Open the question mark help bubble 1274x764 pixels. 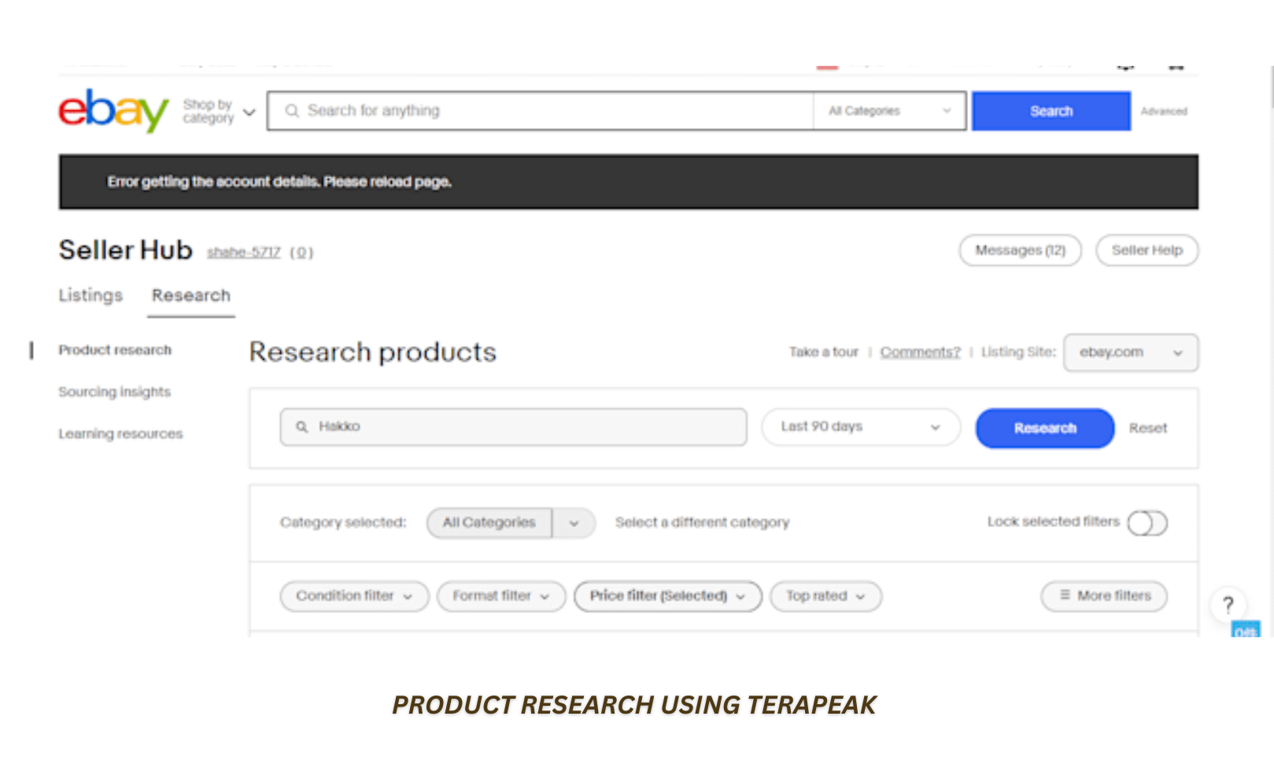pyautogui.click(x=1228, y=605)
